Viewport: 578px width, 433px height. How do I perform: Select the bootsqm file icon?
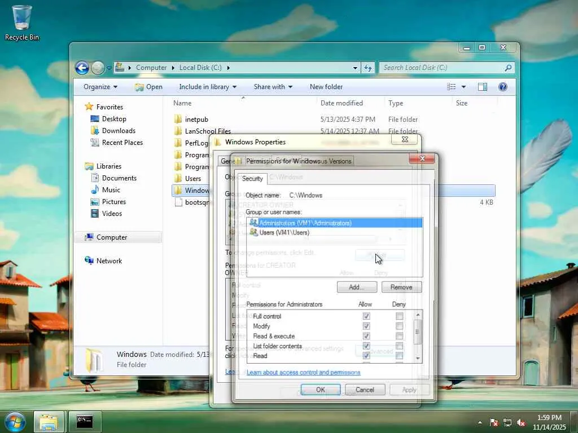pyautogui.click(x=178, y=202)
